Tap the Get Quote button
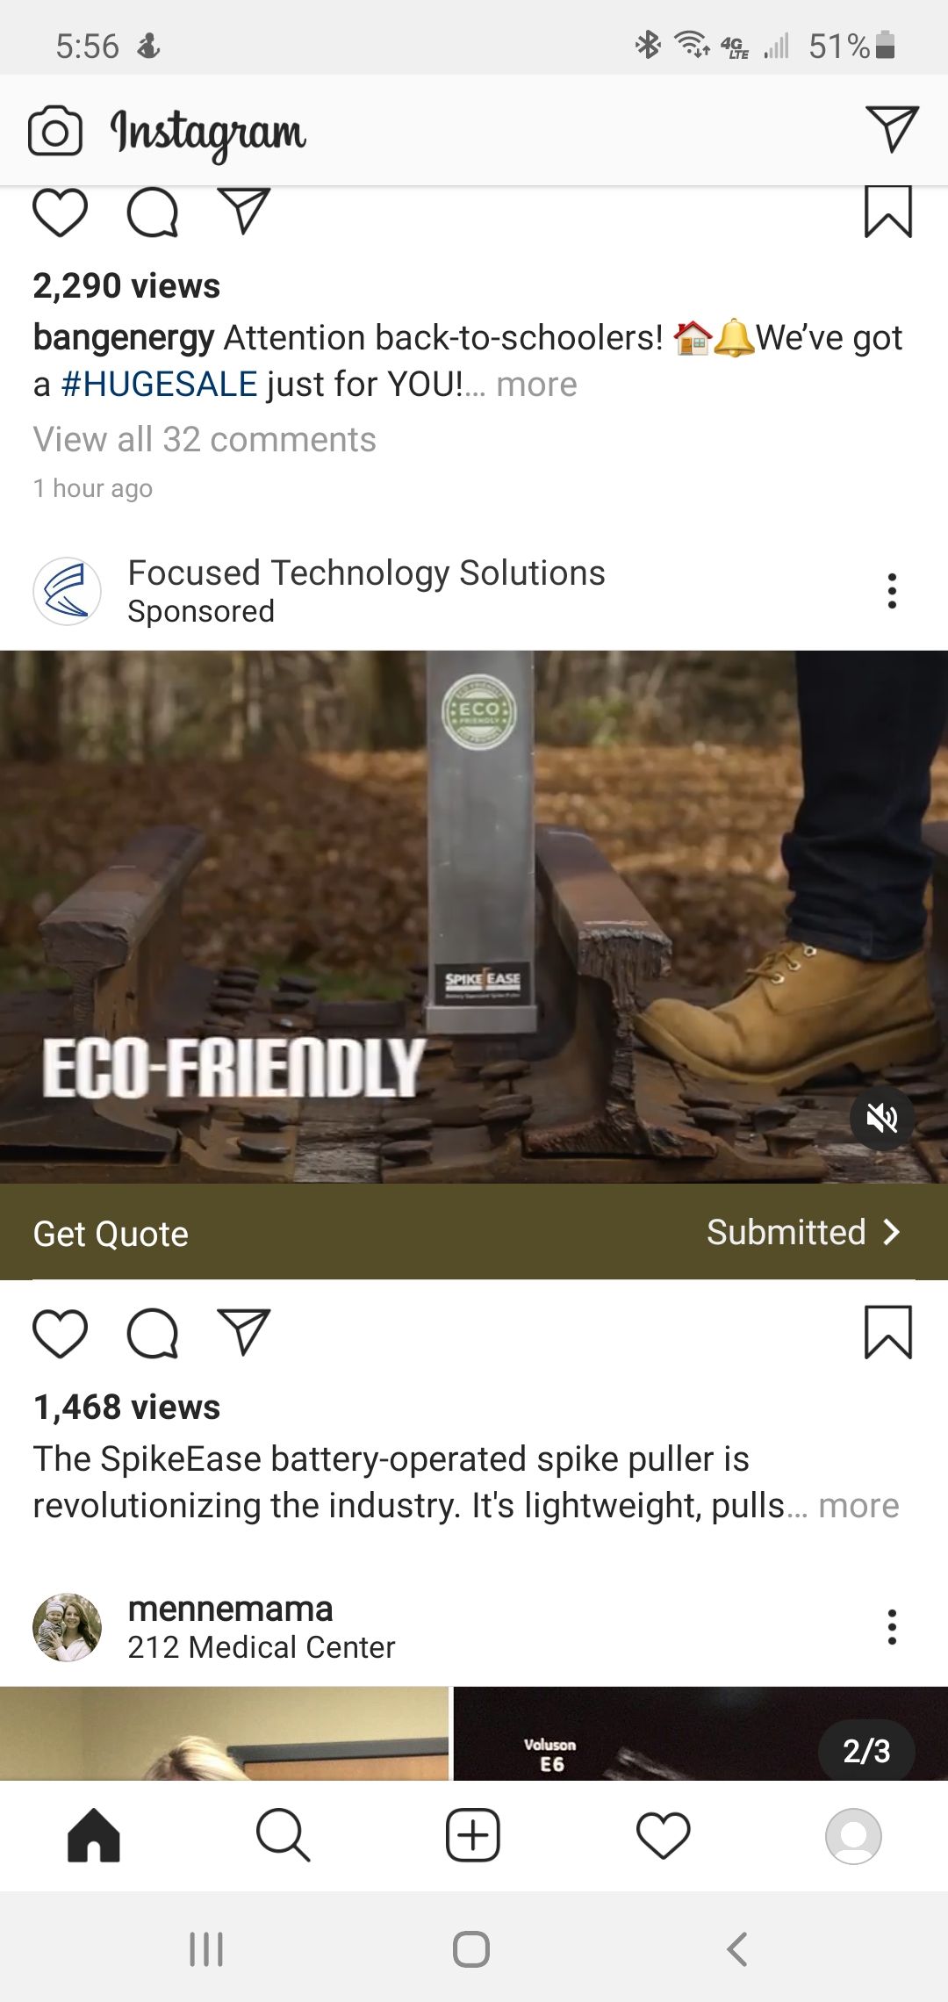Viewport: 948px width, 2002px height. [x=474, y=1232]
